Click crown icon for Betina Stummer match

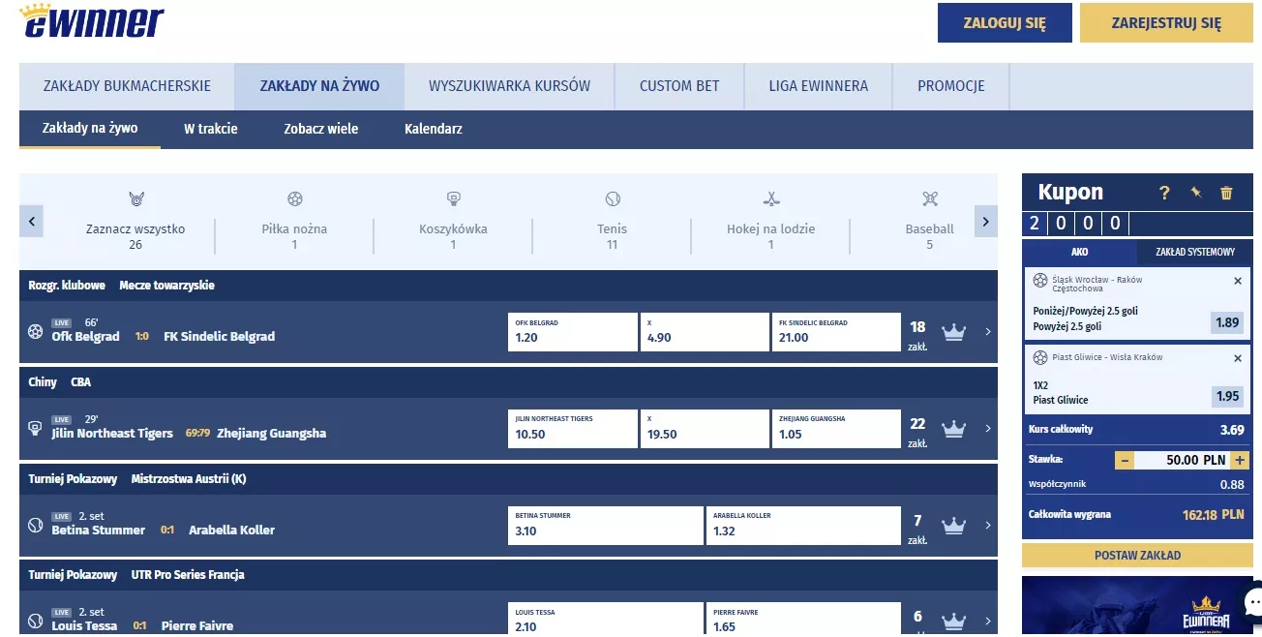(x=954, y=526)
